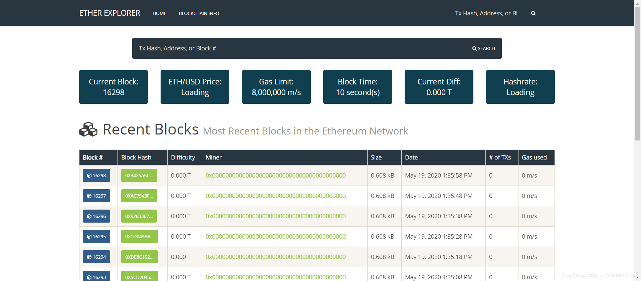This screenshot has height=281, width=641.
Task: Open miner address link in block 16294 row
Action: click(x=276, y=257)
